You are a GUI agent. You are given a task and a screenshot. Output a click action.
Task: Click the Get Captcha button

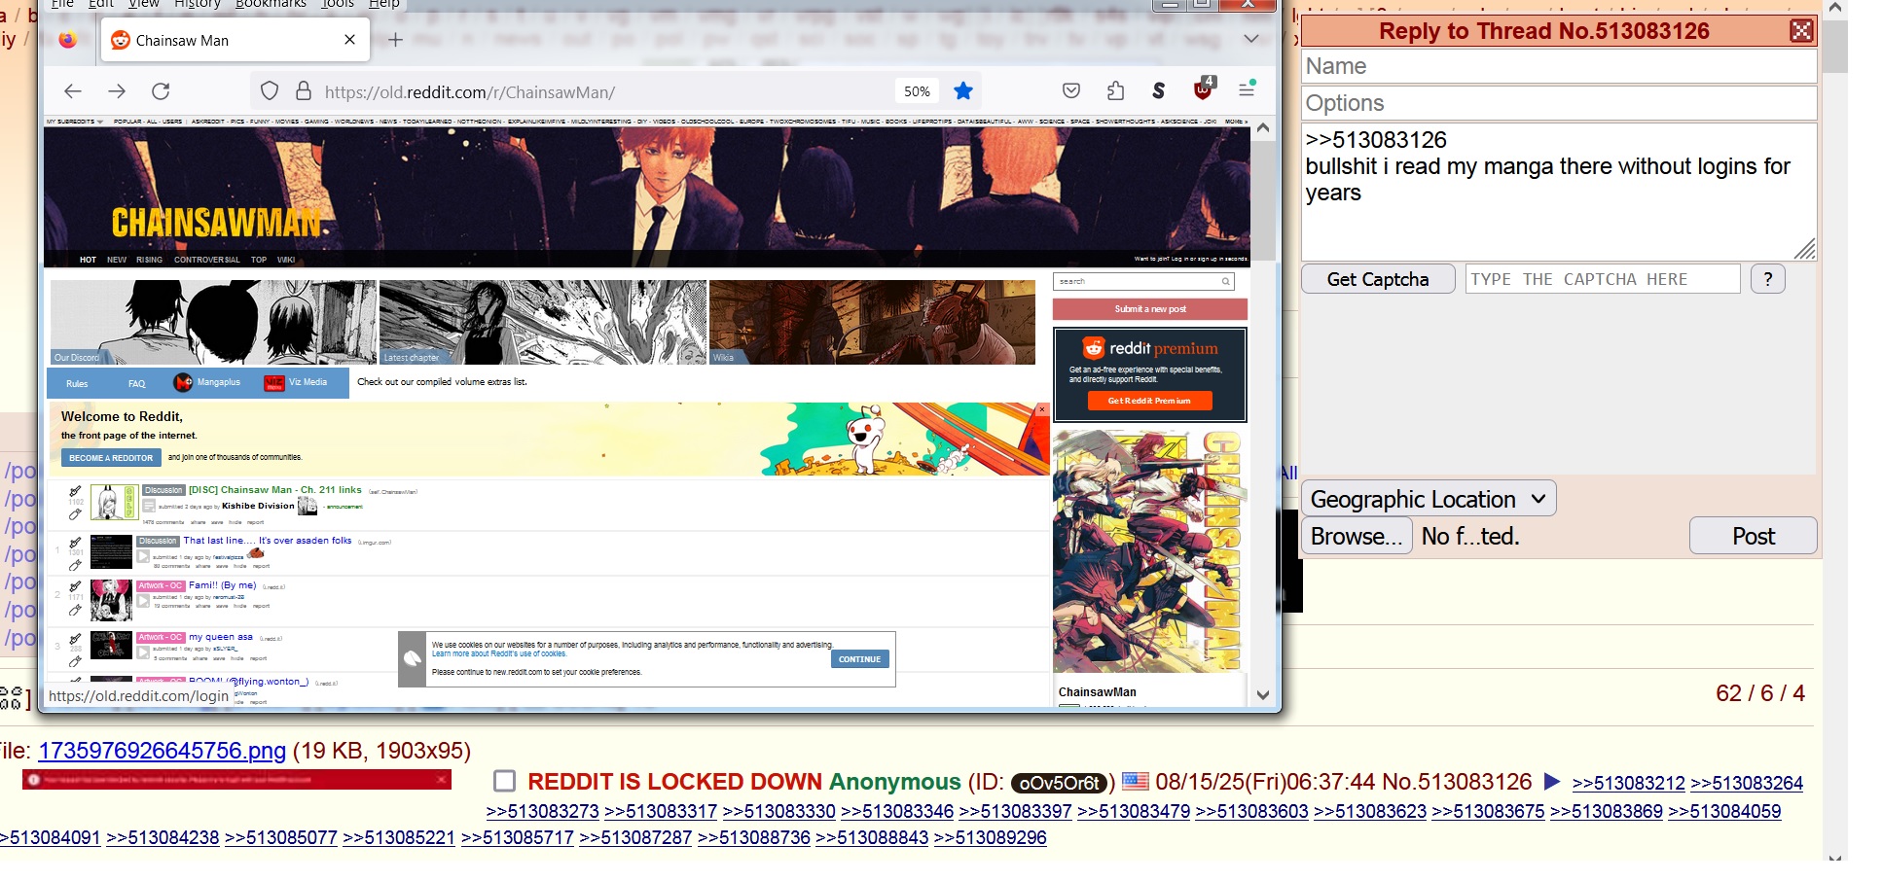click(1378, 279)
